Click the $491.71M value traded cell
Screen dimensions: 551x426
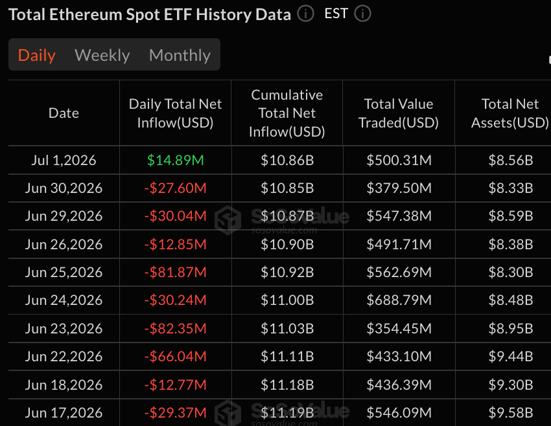pos(399,244)
